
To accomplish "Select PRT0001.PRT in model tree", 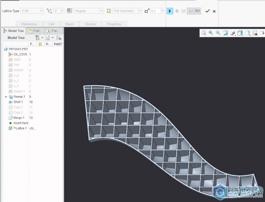I will [x=16, y=49].
